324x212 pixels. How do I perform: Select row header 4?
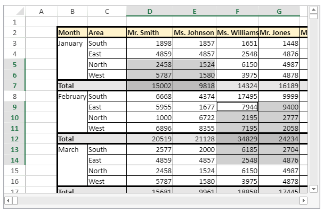pos(14,54)
